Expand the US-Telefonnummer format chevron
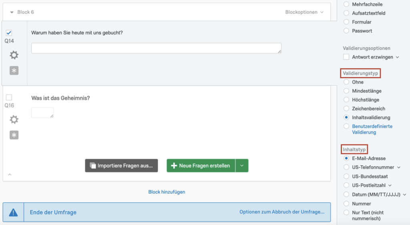Viewport: 410px width, 225px height. 399,167
